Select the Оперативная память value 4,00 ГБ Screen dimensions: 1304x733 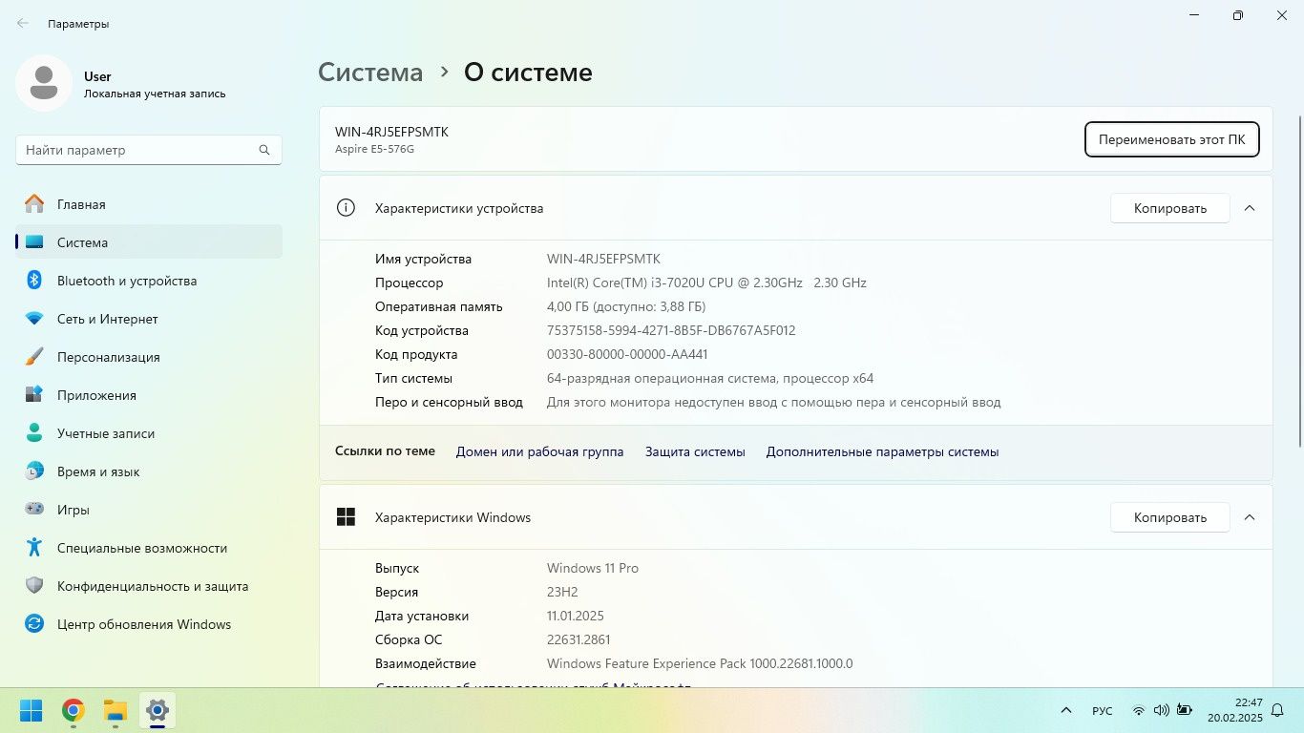626,306
